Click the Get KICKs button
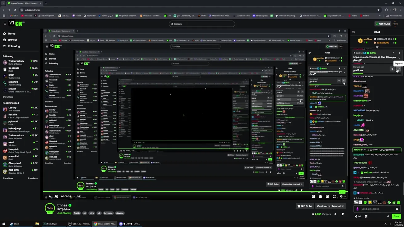 [x=383, y=24]
